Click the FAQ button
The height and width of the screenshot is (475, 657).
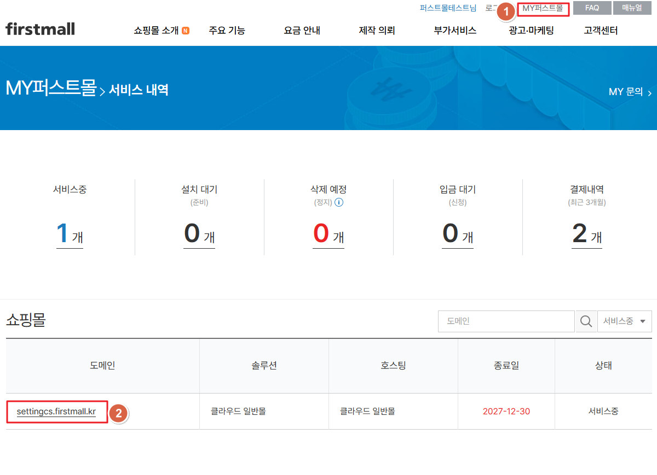coord(592,8)
